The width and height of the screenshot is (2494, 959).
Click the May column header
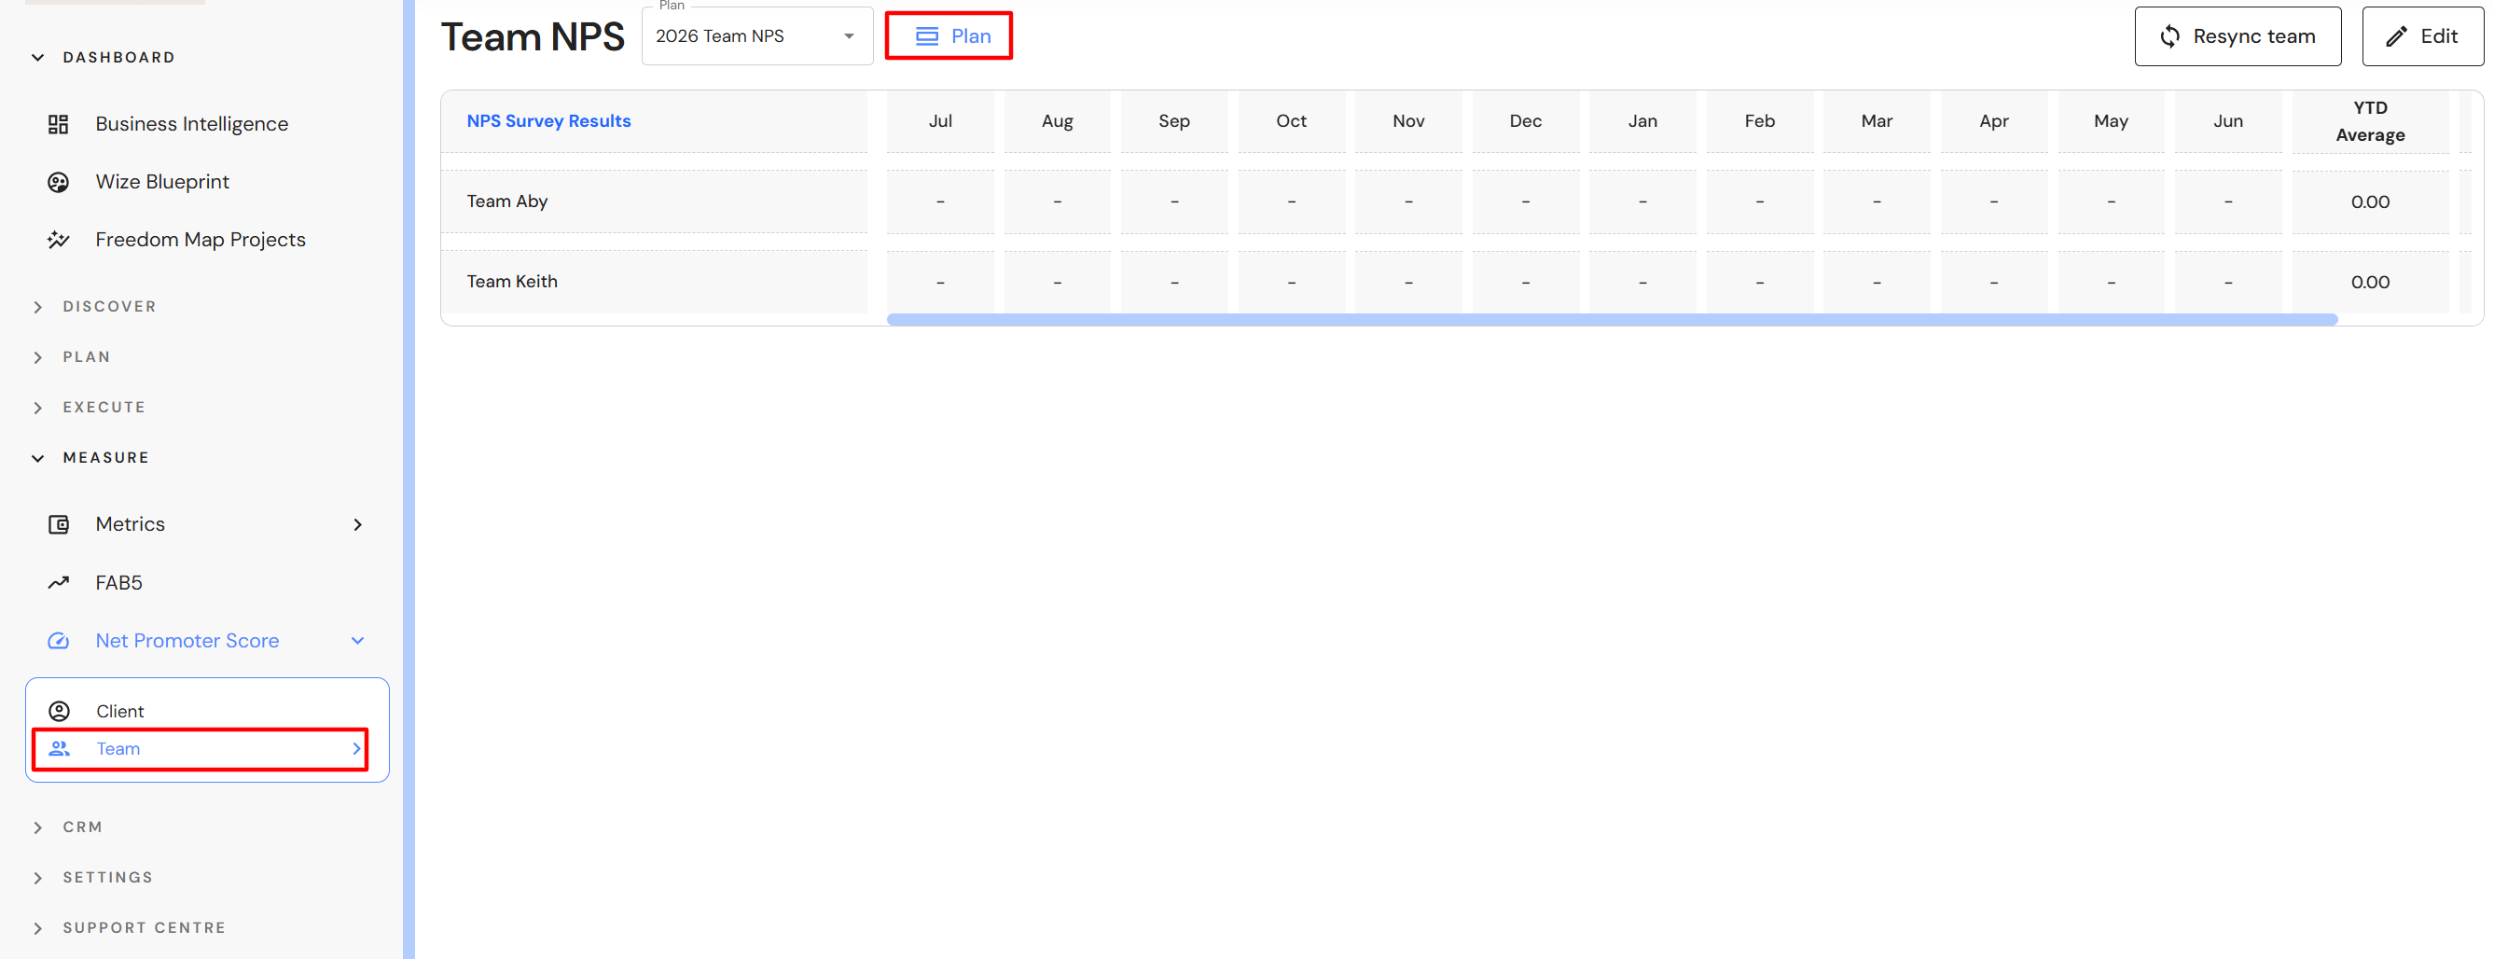2112,121
